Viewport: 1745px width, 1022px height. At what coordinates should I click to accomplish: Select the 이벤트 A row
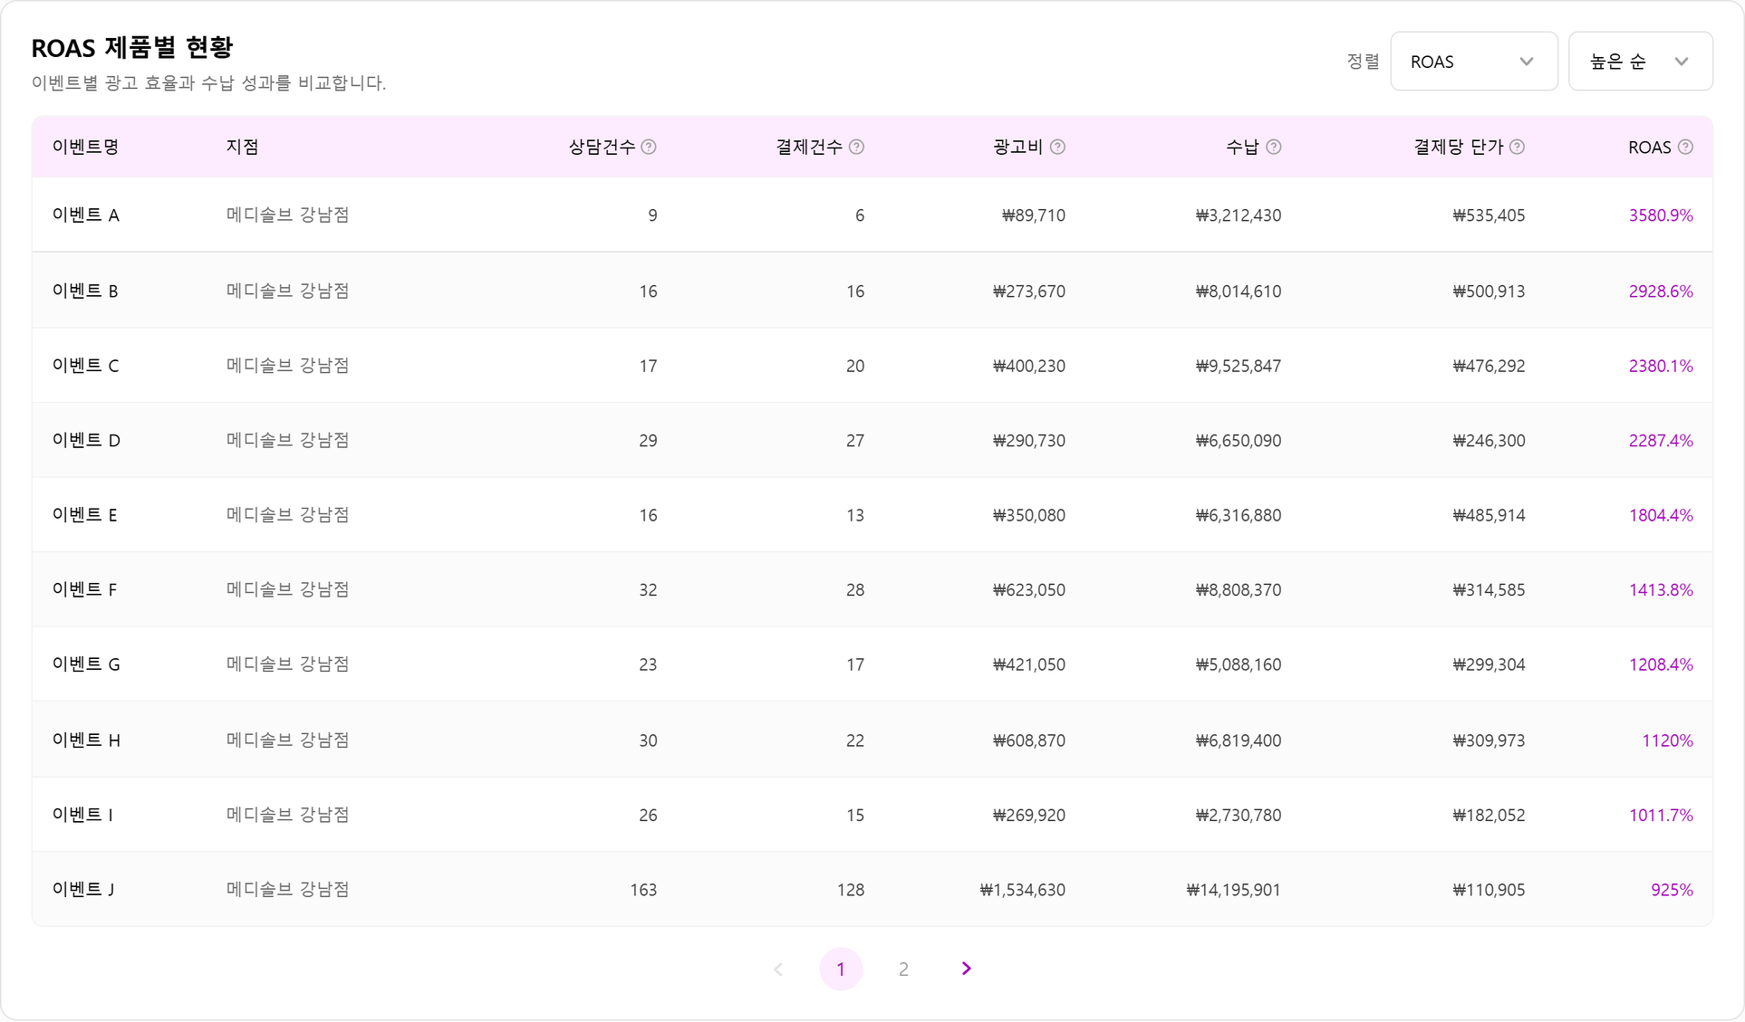click(872, 215)
